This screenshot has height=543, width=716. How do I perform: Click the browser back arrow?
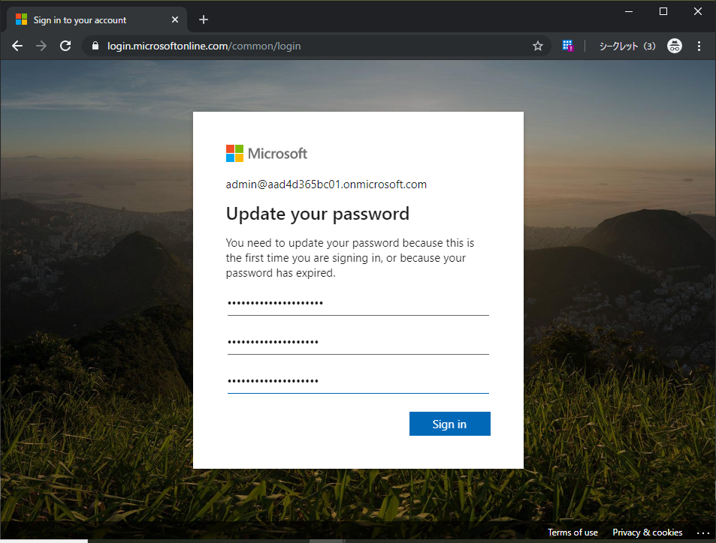point(17,46)
